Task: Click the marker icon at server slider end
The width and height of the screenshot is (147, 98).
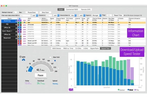Action: click(x=58, y=68)
